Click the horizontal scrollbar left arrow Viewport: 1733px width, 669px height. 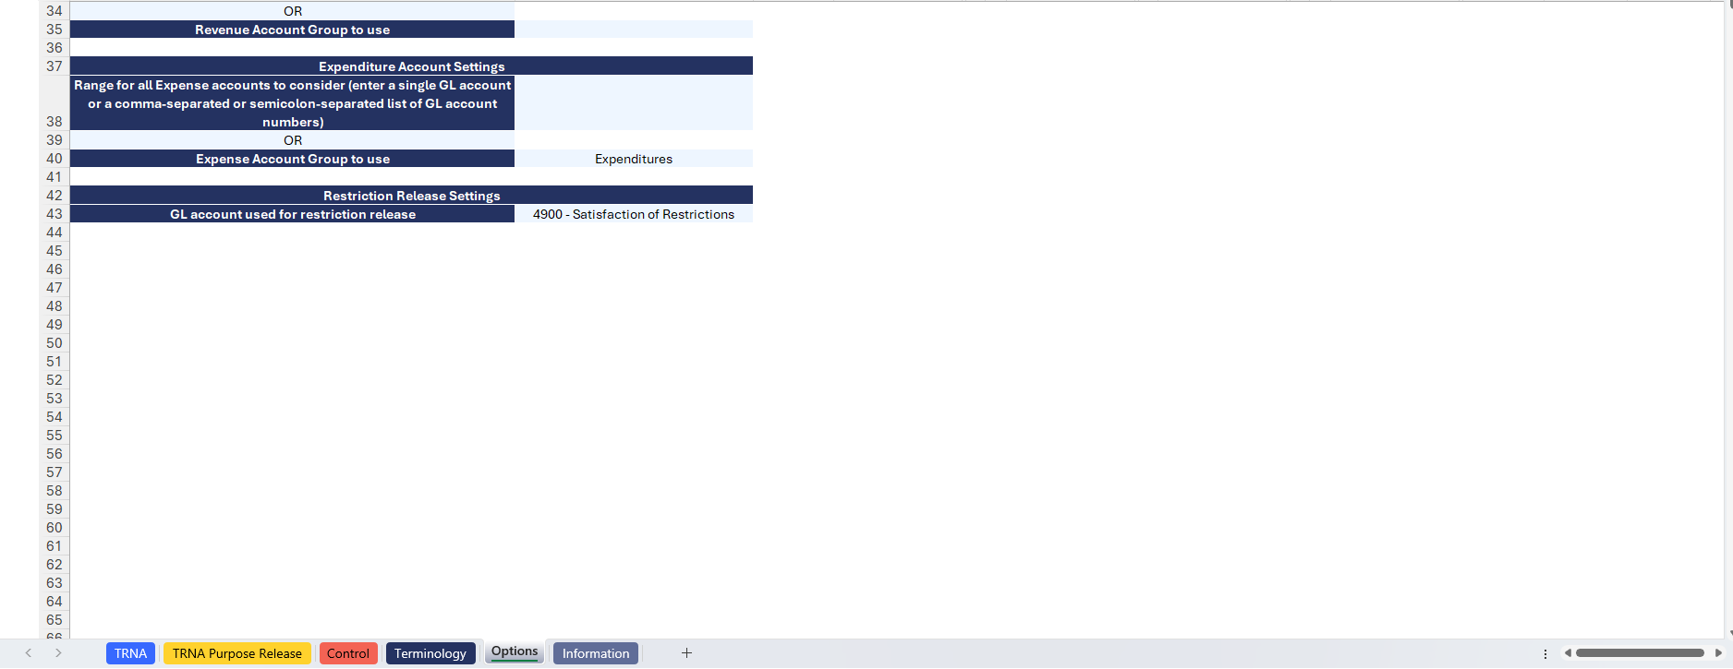1568,653
